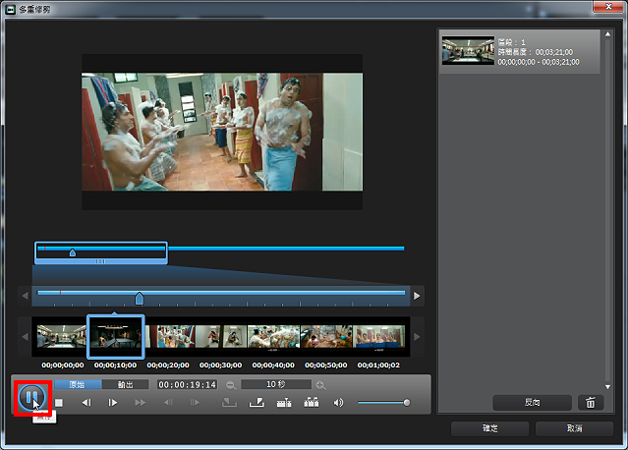Delete segment with trash icon
This screenshot has height=450, width=628.
pos(591,403)
